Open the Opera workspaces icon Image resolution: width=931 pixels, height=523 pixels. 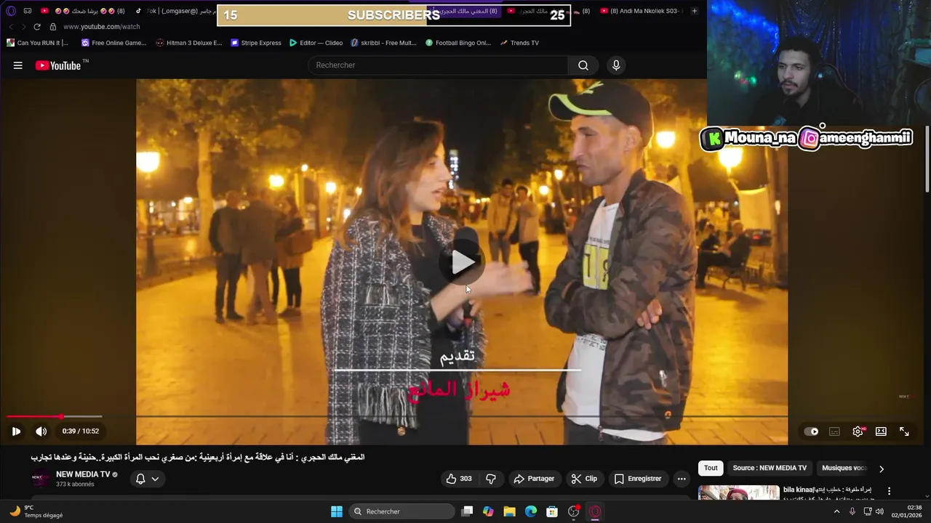pyautogui.click(x=28, y=11)
